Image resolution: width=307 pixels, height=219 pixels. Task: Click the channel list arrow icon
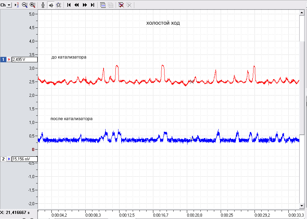(x=17, y=5)
